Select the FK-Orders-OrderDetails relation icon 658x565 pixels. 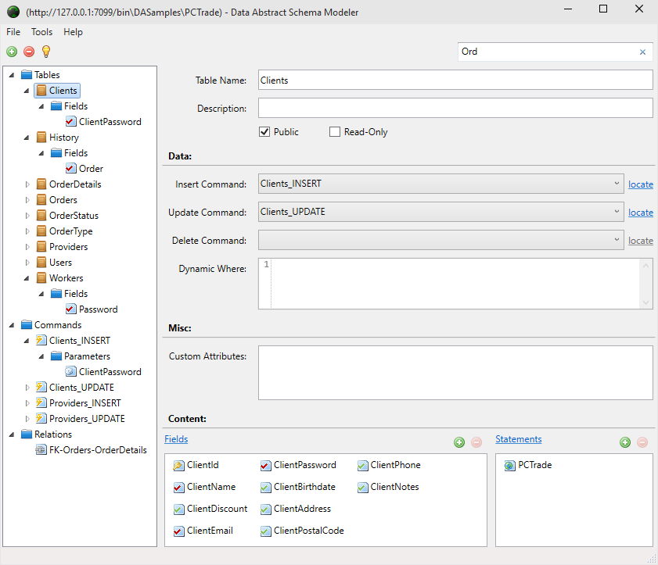[x=41, y=450]
